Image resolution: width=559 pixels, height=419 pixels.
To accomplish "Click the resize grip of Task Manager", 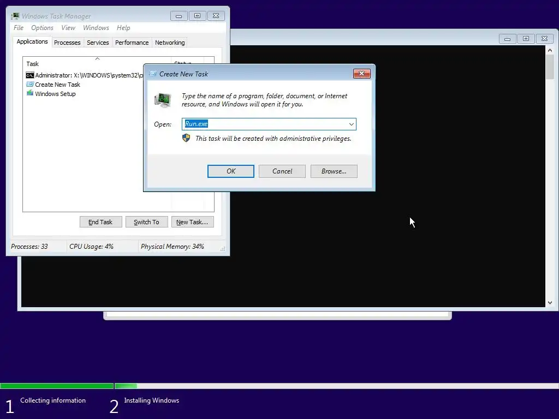I will point(223,249).
